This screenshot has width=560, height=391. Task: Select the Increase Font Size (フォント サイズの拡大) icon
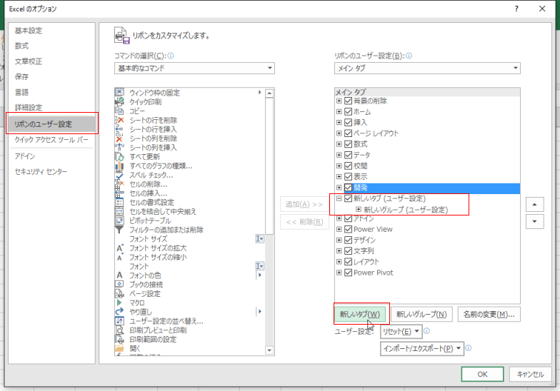tap(119, 248)
